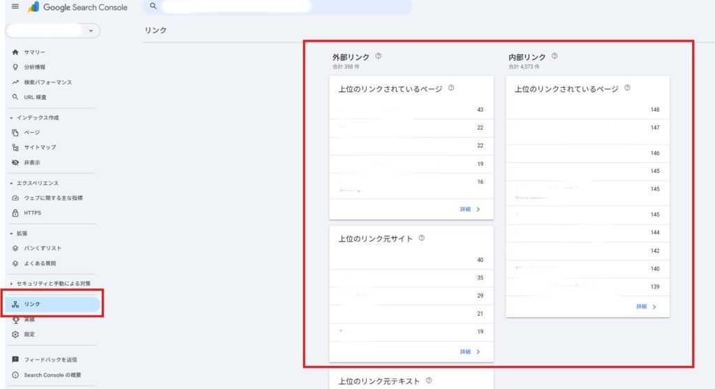Collapse the インデックス作成 section
715x389 pixels.
click(x=35, y=117)
